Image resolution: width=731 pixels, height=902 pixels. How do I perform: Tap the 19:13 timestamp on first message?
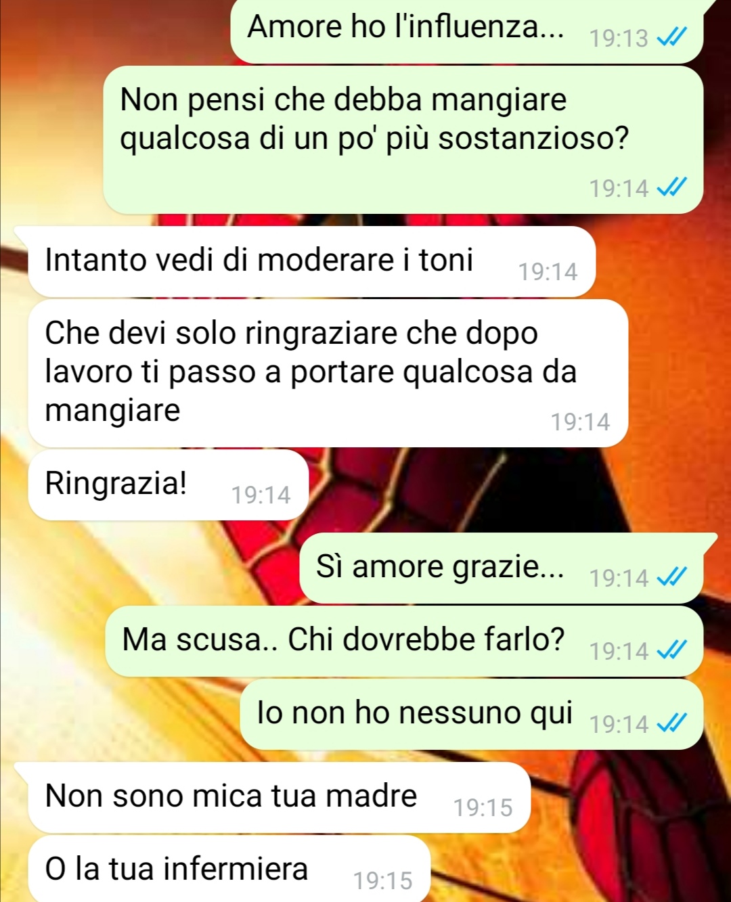619,38
